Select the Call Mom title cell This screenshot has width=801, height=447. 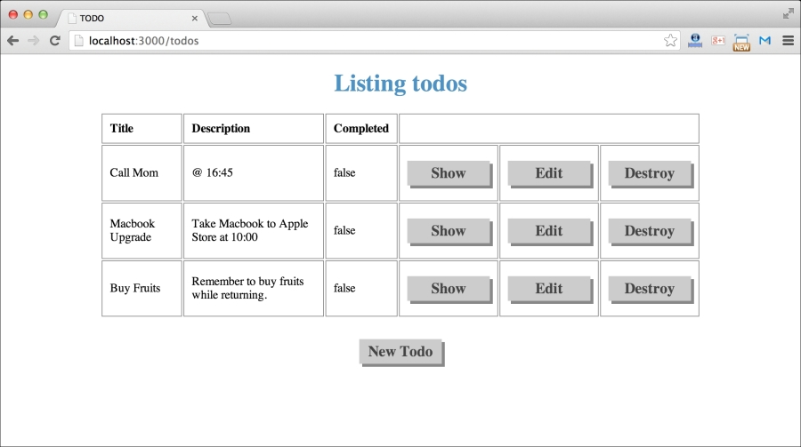click(x=142, y=173)
